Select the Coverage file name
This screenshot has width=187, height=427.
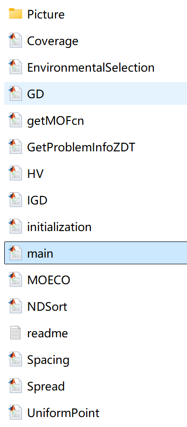point(53,41)
